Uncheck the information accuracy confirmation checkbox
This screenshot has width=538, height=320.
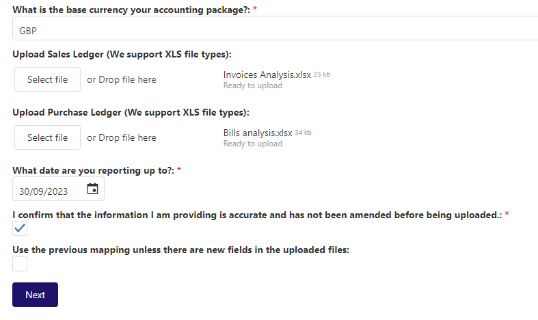20,228
